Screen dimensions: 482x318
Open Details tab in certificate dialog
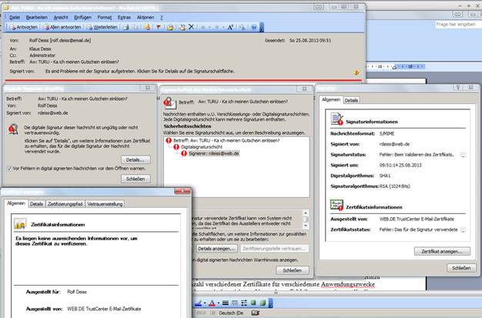click(36, 204)
